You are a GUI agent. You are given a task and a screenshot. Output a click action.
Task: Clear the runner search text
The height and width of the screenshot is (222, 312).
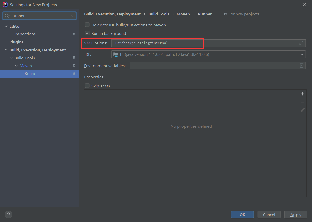(x=72, y=16)
